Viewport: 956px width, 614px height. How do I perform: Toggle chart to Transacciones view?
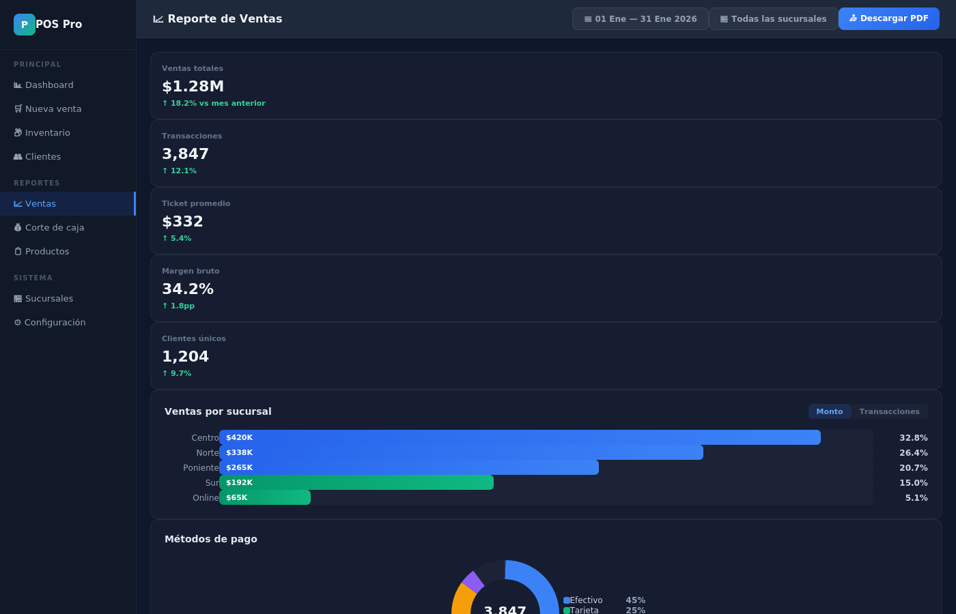point(889,411)
